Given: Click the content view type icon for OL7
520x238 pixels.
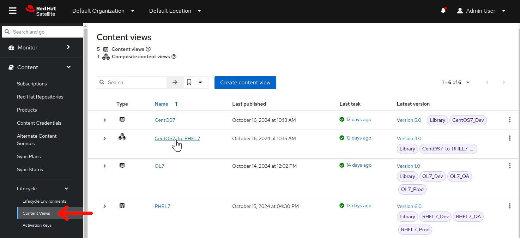Looking at the screenshot, I should point(122,165).
